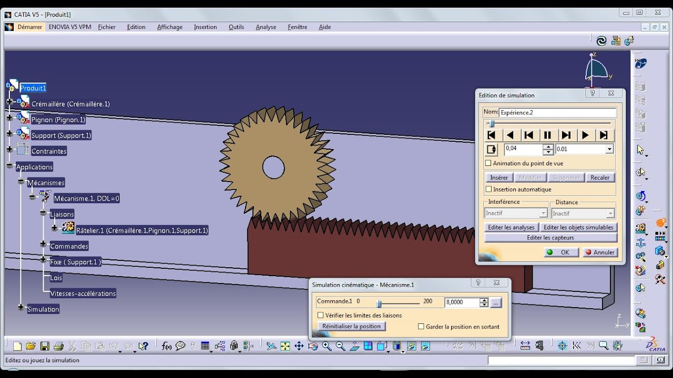The image size is (673, 378).
Task: Click Editer les objets simulables button
Action: point(578,227)
